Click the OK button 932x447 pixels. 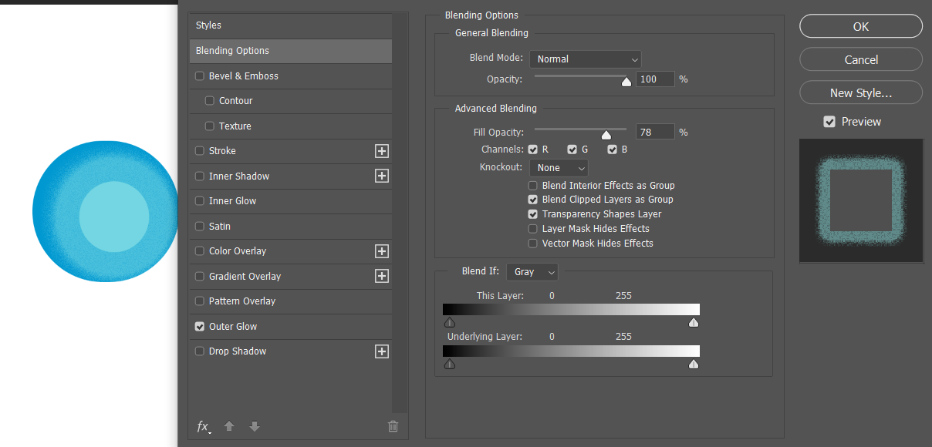tap(861, 26)
